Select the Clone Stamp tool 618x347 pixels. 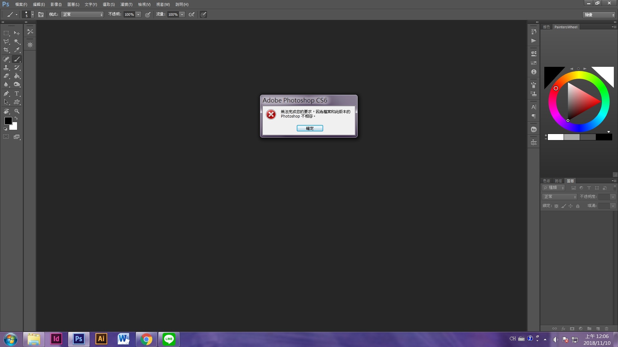(6, 67)
